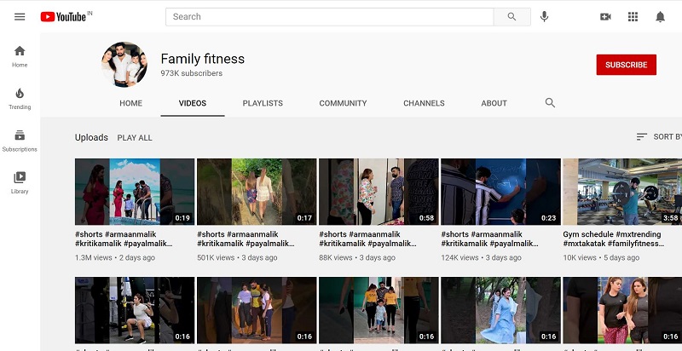Play the two women black shirts thumbnail

coord(622,310)
